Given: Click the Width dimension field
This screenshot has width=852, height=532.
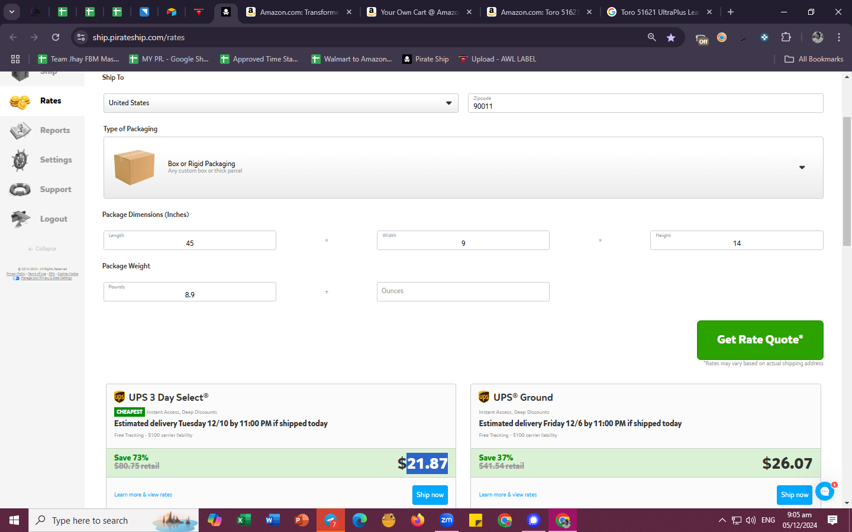Looking at the screenshot, I should [463, 240].
